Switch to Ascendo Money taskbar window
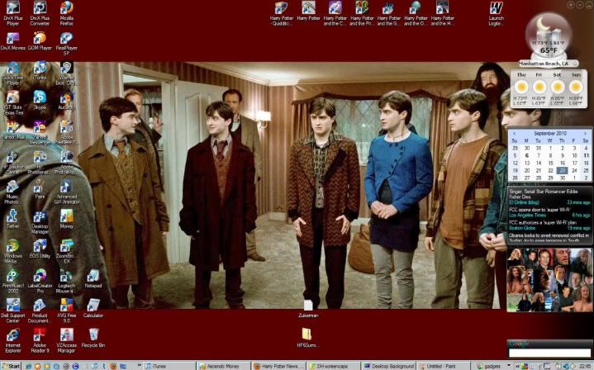594x370 pixels. [x=224, y=366]
